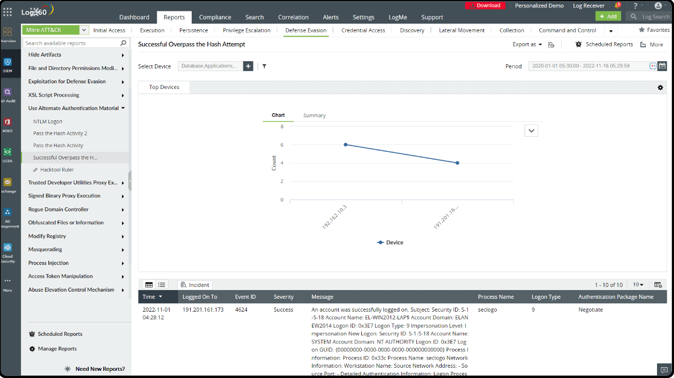Click the Log Search field
This screenshot has width=674, height=378.
pyautogui.click(x=650, y=16)
